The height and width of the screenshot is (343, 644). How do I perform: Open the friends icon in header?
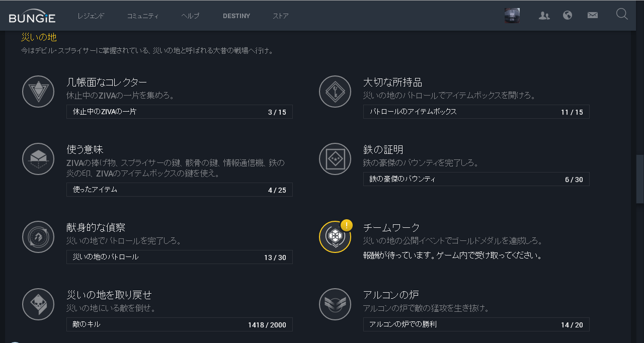click(544, 16)
